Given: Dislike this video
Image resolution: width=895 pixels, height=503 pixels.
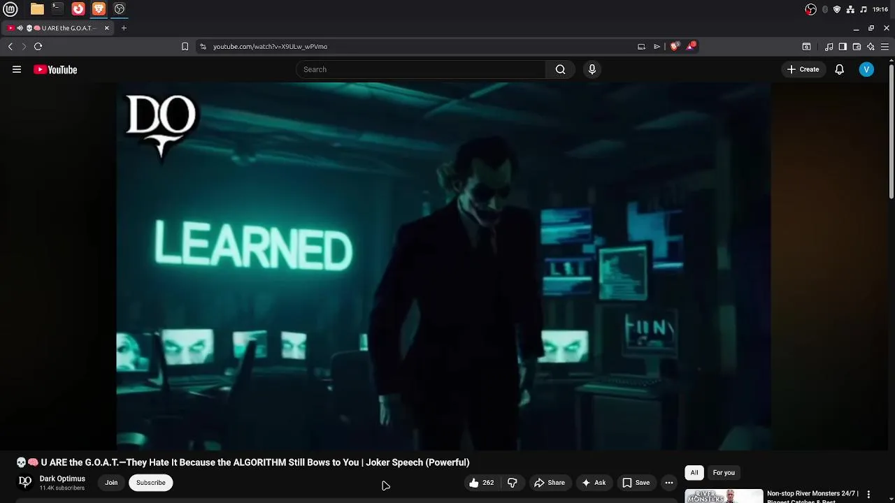Looking at the screenshot, I should (x=513, y=483).
